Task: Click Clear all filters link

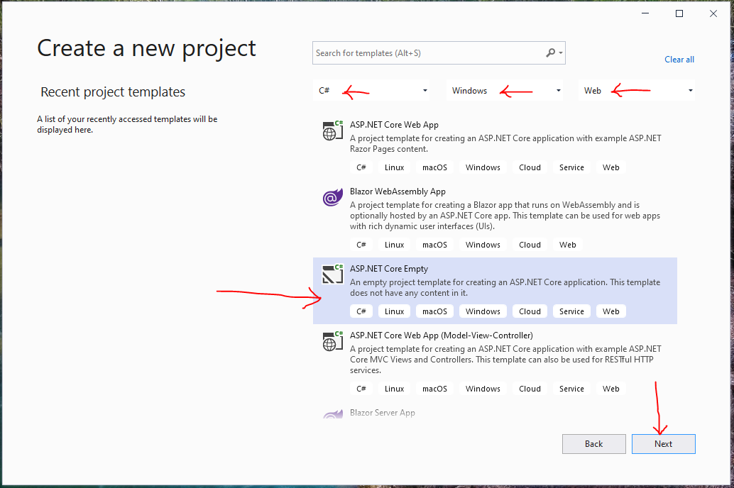Action: (x=679, y=60)
